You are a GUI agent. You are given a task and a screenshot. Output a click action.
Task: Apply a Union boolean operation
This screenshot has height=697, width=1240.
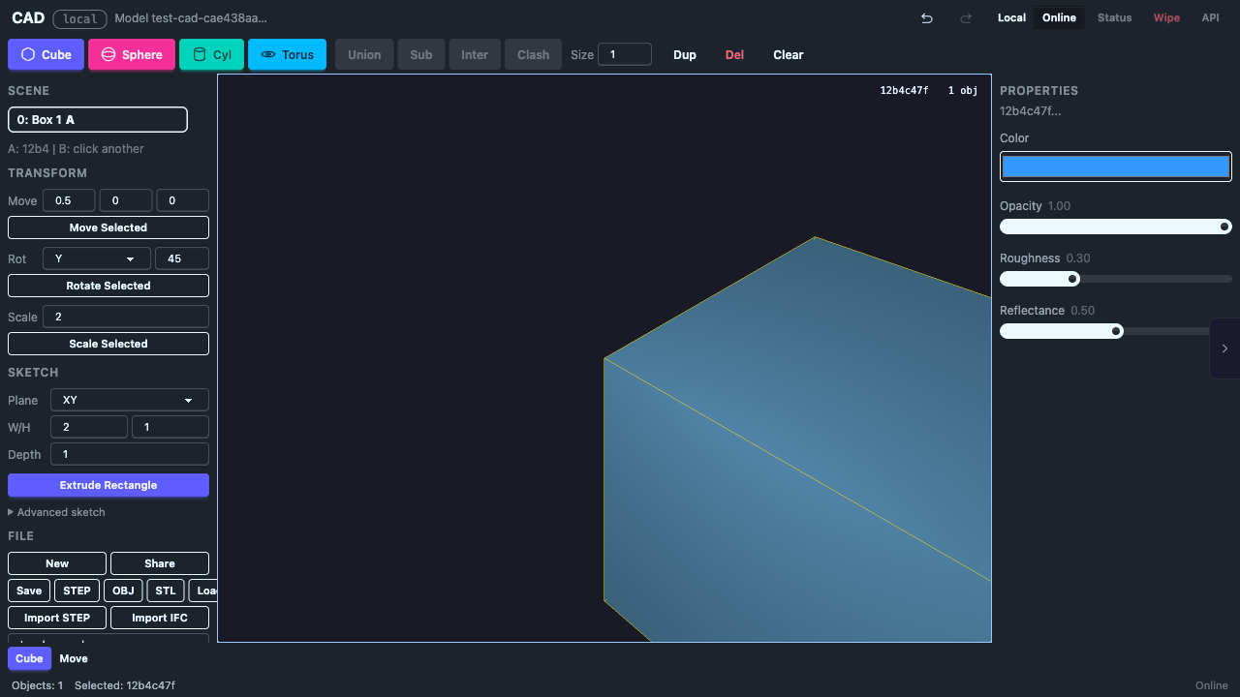point(363,54)
